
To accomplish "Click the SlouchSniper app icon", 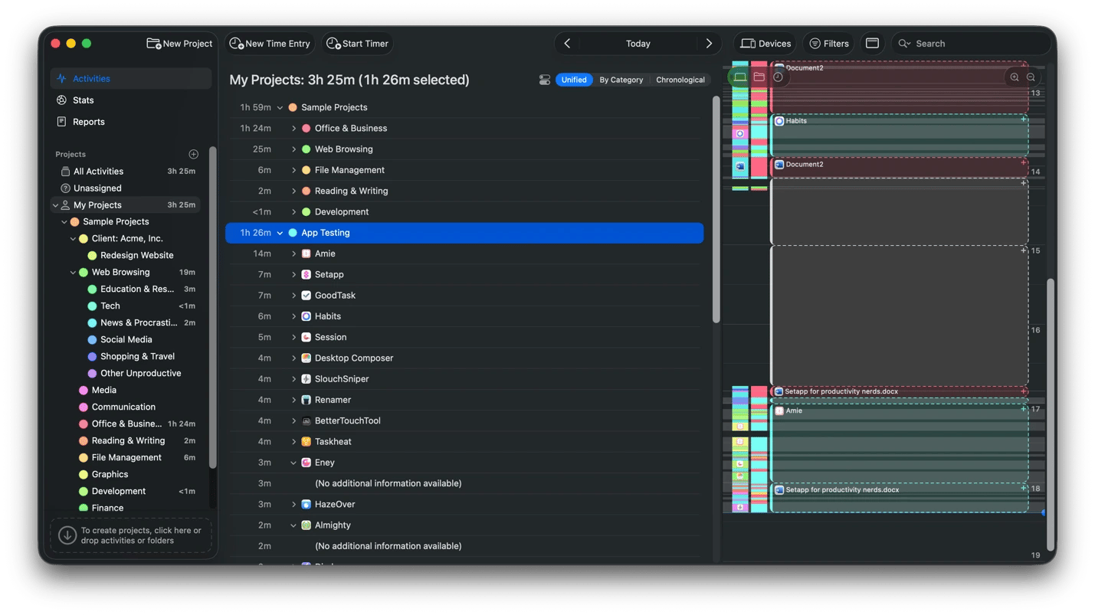I will tap(306, 378).
